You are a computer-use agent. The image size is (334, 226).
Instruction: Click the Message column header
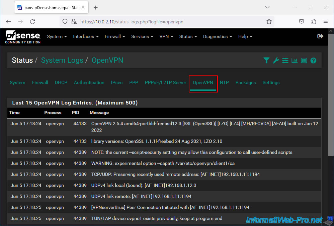coord(99,112)
